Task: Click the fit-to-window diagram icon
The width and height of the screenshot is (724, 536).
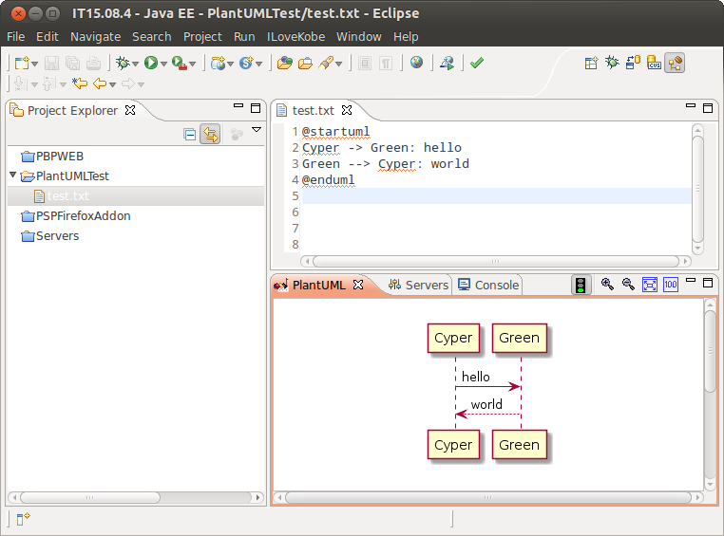Action: tap(650, 285)
